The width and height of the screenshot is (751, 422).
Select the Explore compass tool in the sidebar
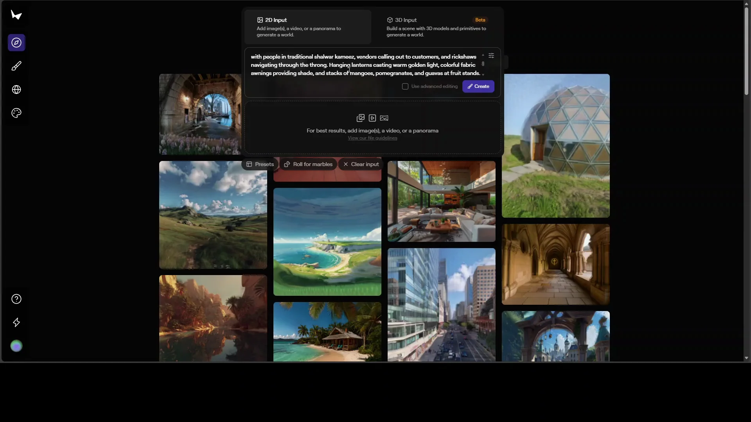(16, 43)
